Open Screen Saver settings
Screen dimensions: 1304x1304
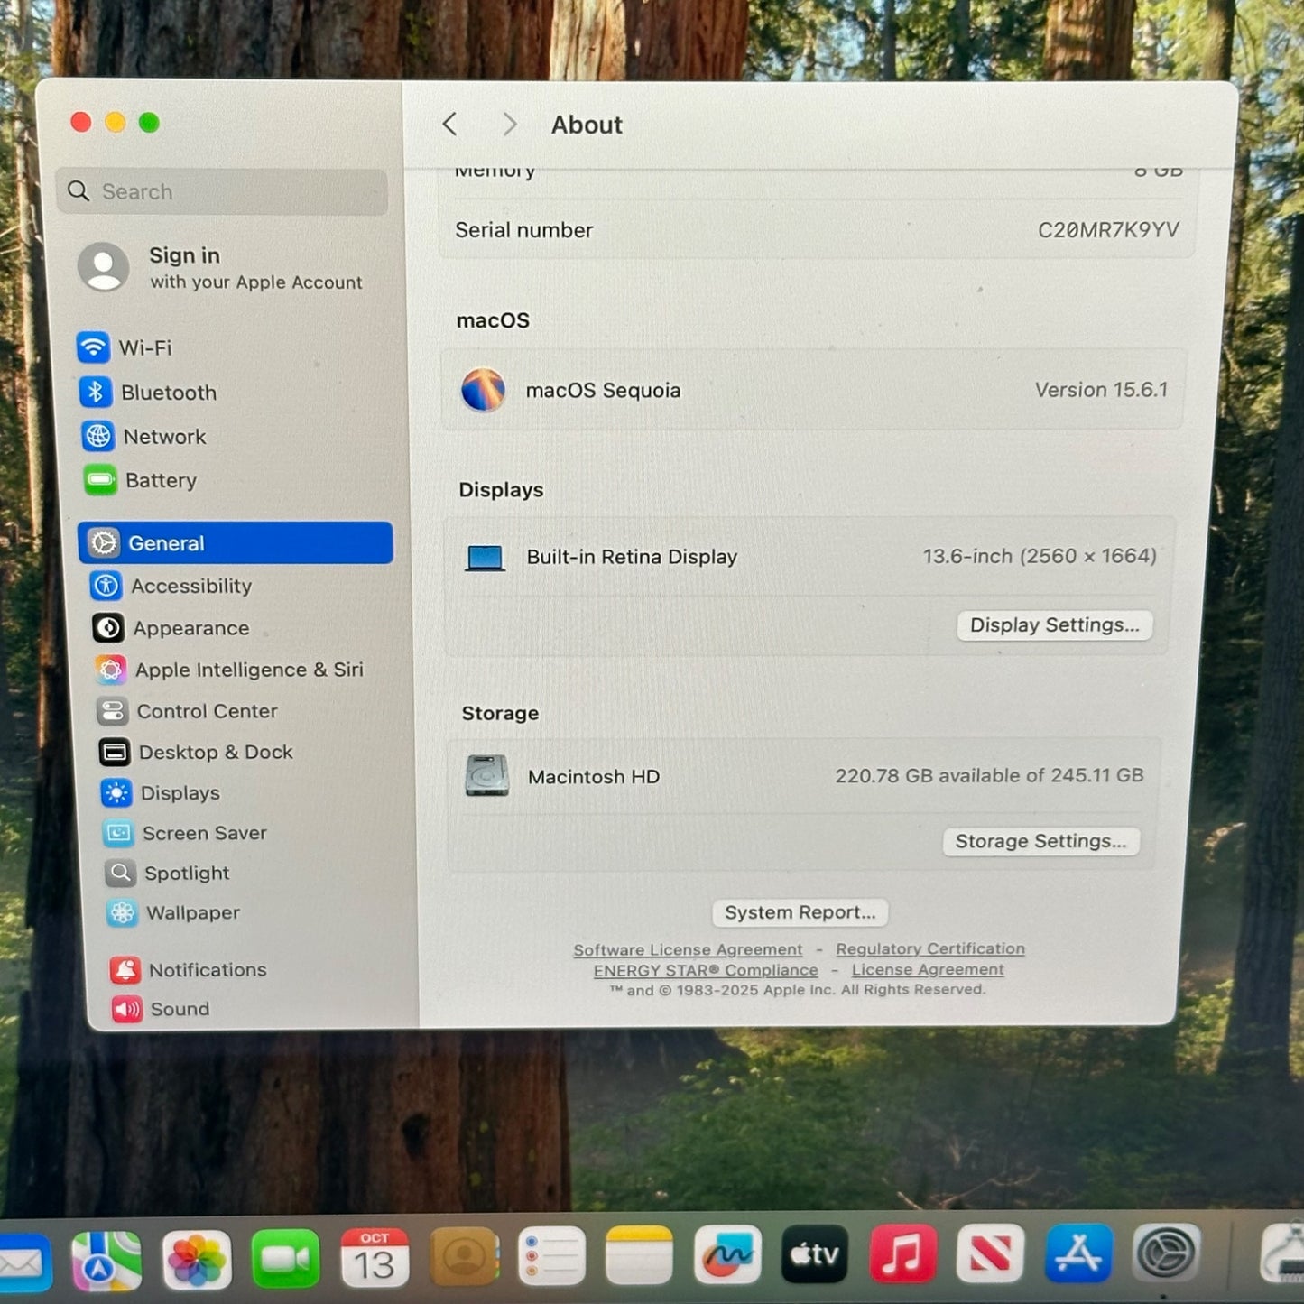(204, 833)
